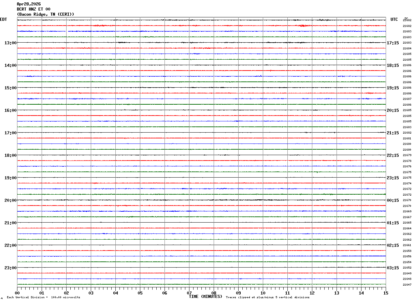Click the "19:00" EDT time label
The width and height of the screenshot is (413, 302).
click(10, 178)
